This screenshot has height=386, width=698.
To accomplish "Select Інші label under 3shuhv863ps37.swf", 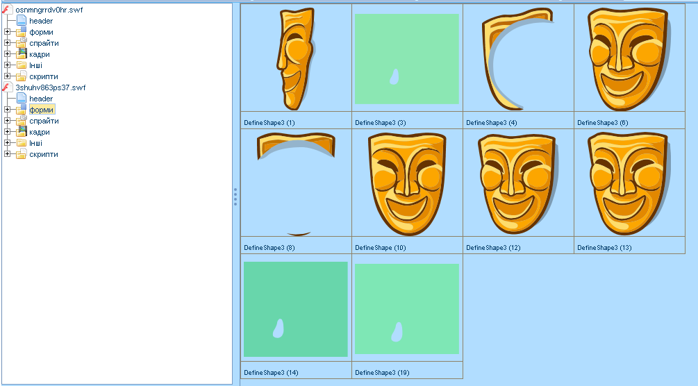I will point(35,143).
